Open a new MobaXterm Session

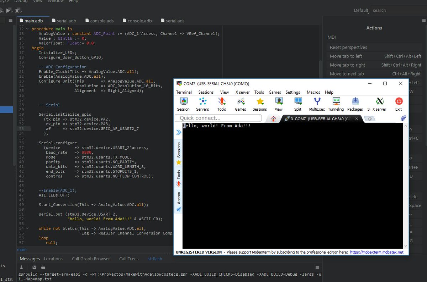(x=183, y=104)
